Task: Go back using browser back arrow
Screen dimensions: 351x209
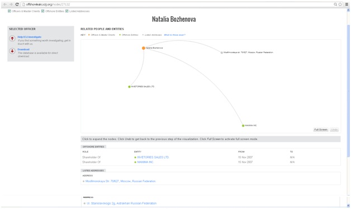Action: click(5, 4)
